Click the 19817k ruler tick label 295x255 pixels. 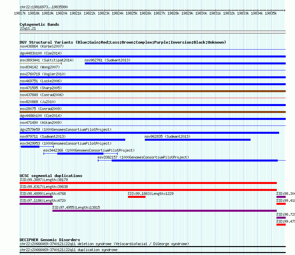(x=20, y=13)
